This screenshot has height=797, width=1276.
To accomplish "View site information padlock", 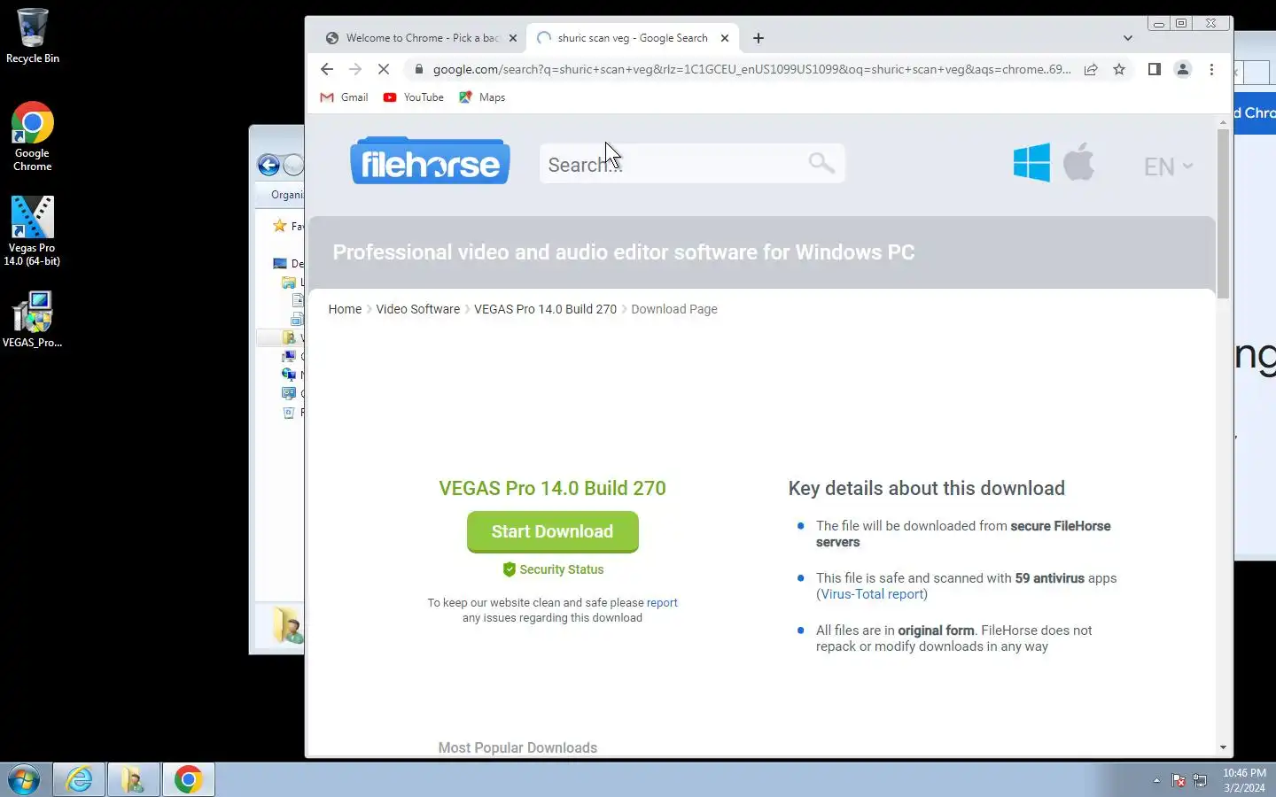I will pos(418,69).
